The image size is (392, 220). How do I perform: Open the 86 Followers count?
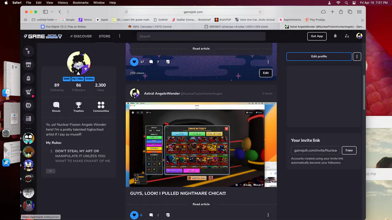pyautogui.click(x=78, y=87)
